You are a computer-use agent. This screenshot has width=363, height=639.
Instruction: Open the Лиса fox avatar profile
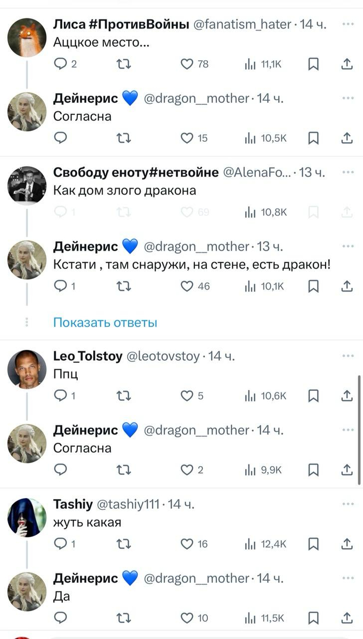(27, 37)
